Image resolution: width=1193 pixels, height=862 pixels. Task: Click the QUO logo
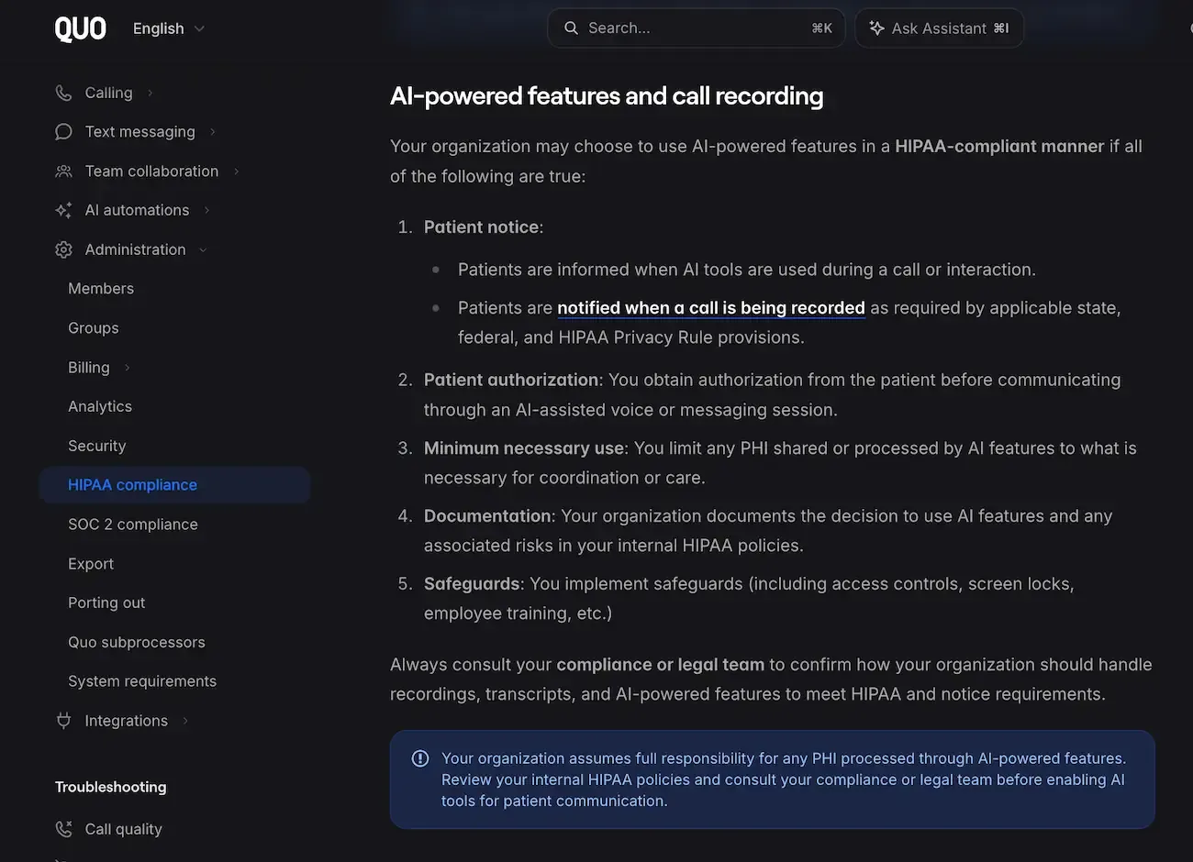click(x=81, y=28)
